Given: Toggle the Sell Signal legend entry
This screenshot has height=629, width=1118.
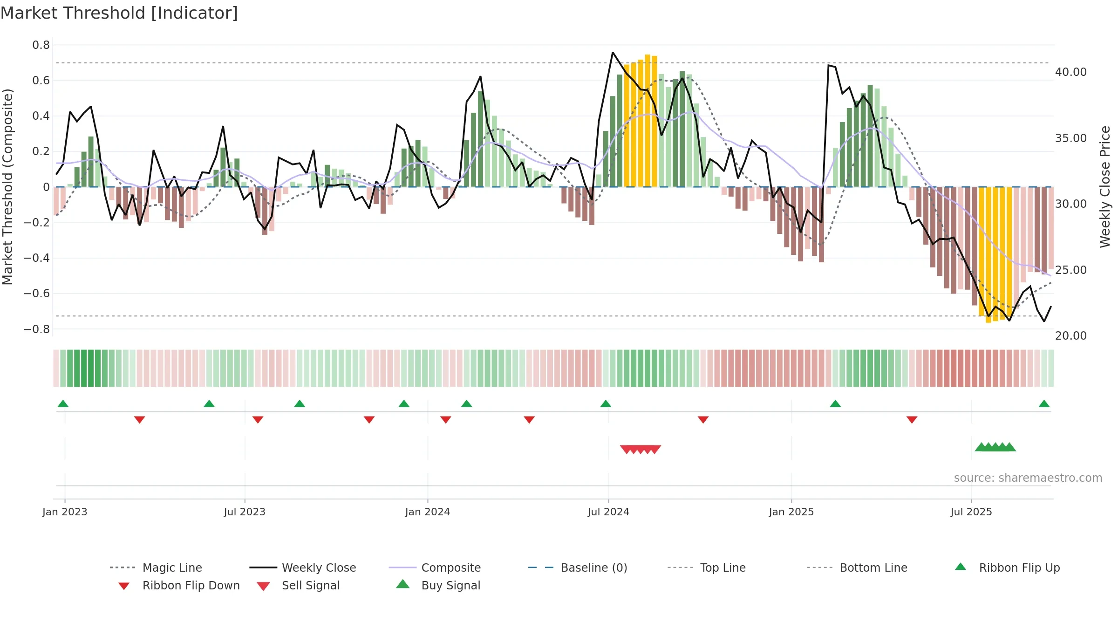Looking at the screenshot, I should point(298,585).
